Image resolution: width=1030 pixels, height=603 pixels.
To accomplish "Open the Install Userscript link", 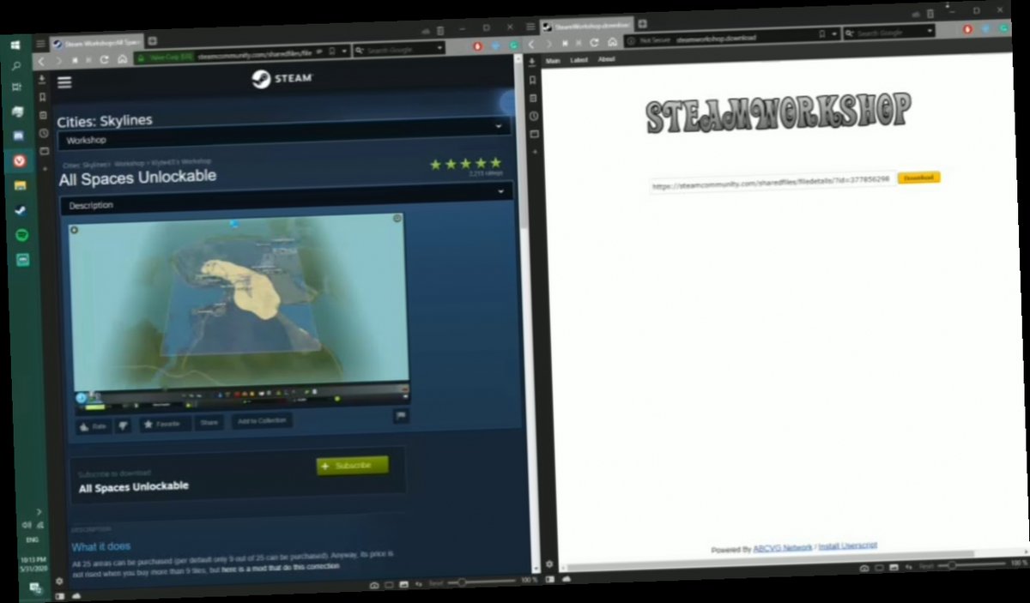I will click(x=847, y=546).
